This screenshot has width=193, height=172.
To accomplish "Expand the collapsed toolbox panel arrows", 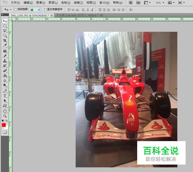I will click(2, 15).
